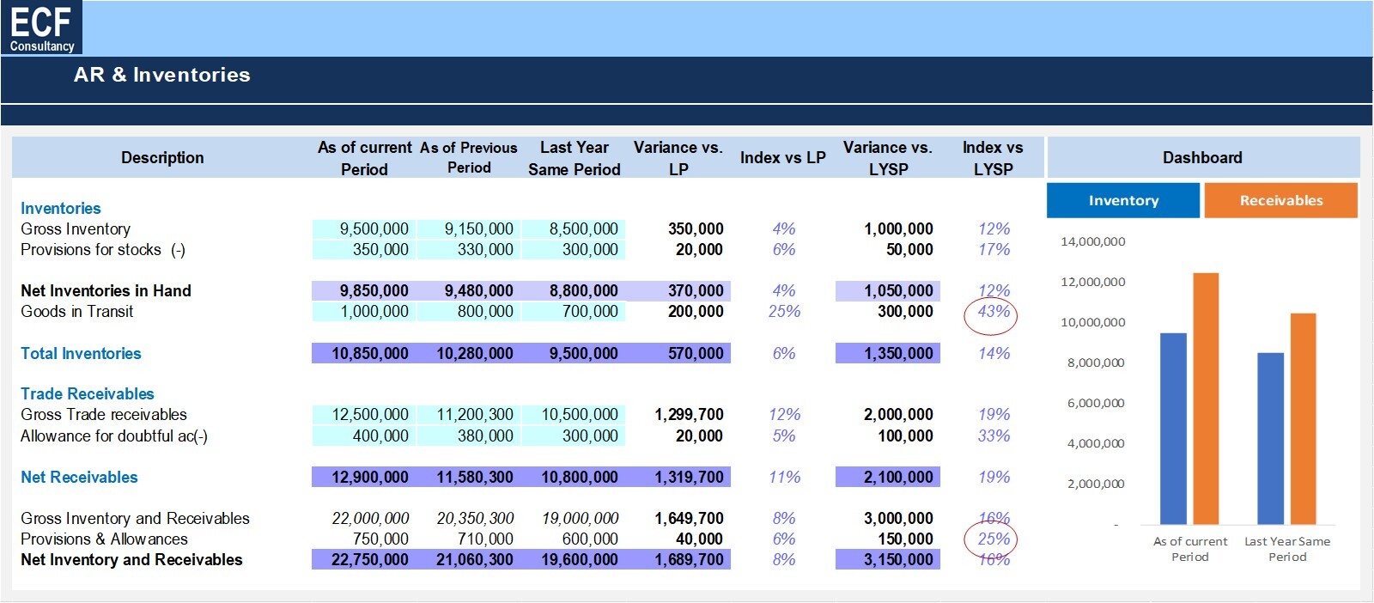Select Gross Inventory previous value 9,150,000

tap(469, 228)
